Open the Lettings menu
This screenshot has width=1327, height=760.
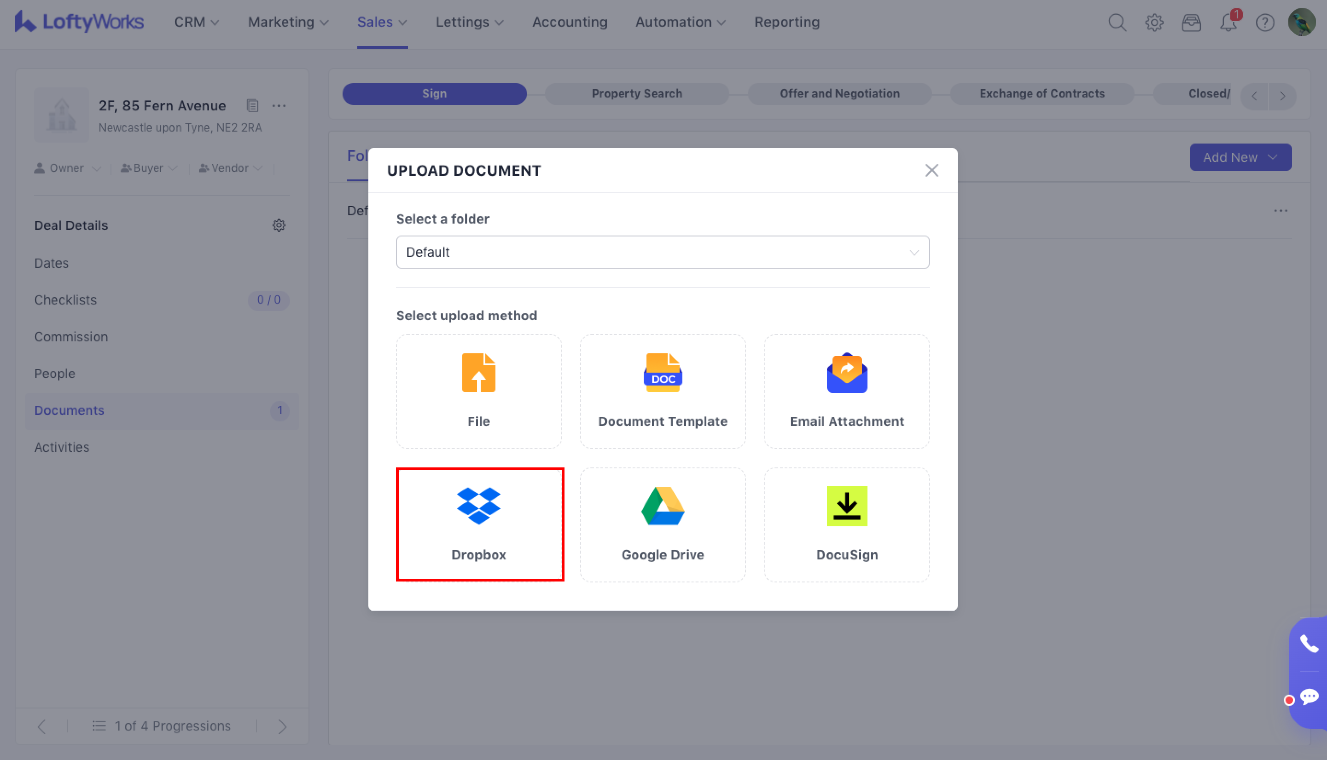(469, 22)
